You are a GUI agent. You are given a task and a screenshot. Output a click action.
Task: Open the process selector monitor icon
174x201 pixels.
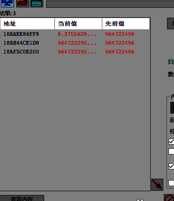click(7, 3)
